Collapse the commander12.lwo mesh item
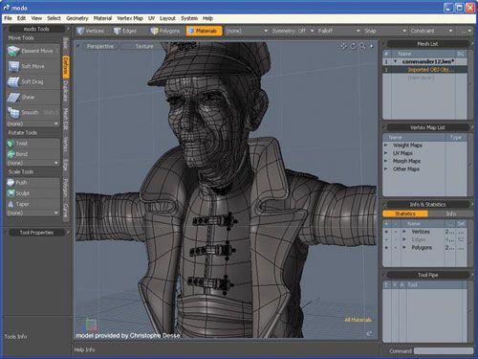Screen dimensions: 478x359 click(x=396, y=61)
